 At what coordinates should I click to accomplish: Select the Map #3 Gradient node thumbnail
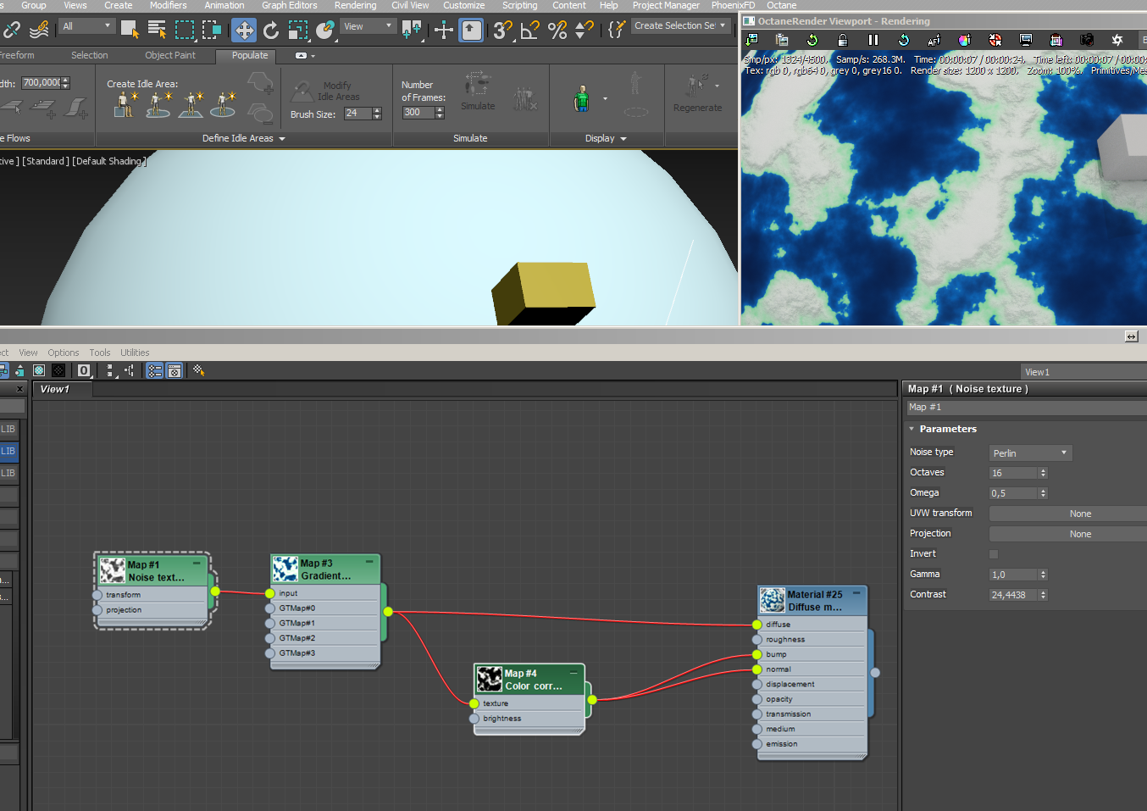(285, 569)
